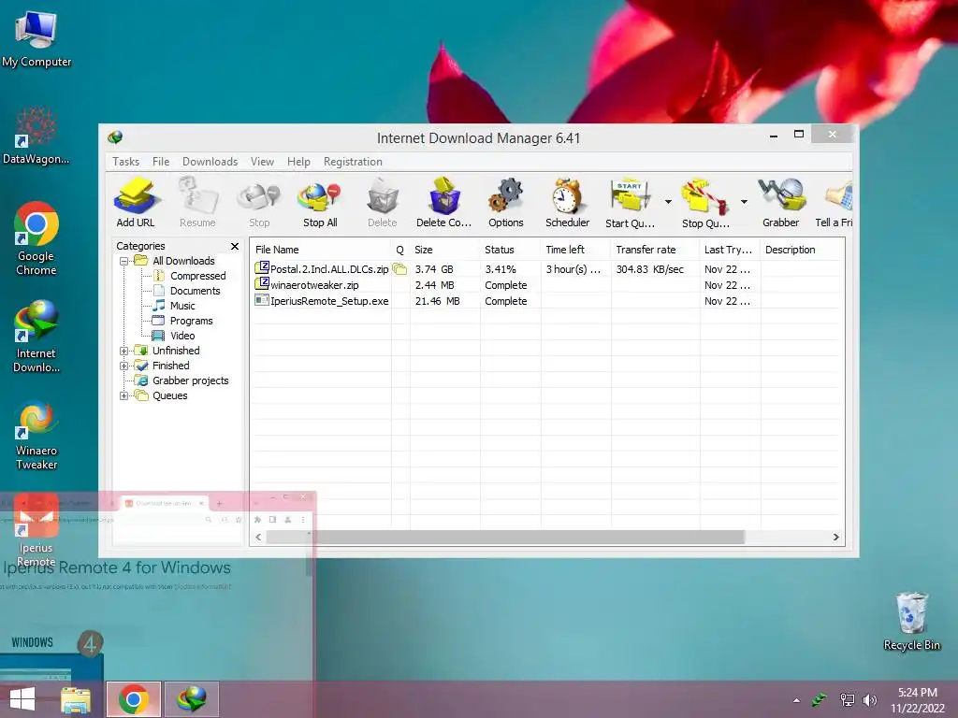Click the volume speaker tray icon
This screenshot has width=958, height=718.
point(869,700)
